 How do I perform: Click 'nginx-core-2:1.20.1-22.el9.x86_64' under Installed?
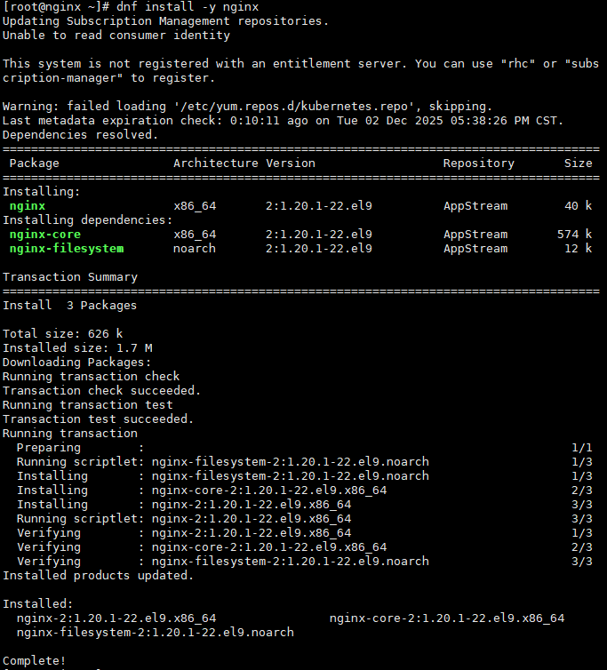(x=447, y=618)
